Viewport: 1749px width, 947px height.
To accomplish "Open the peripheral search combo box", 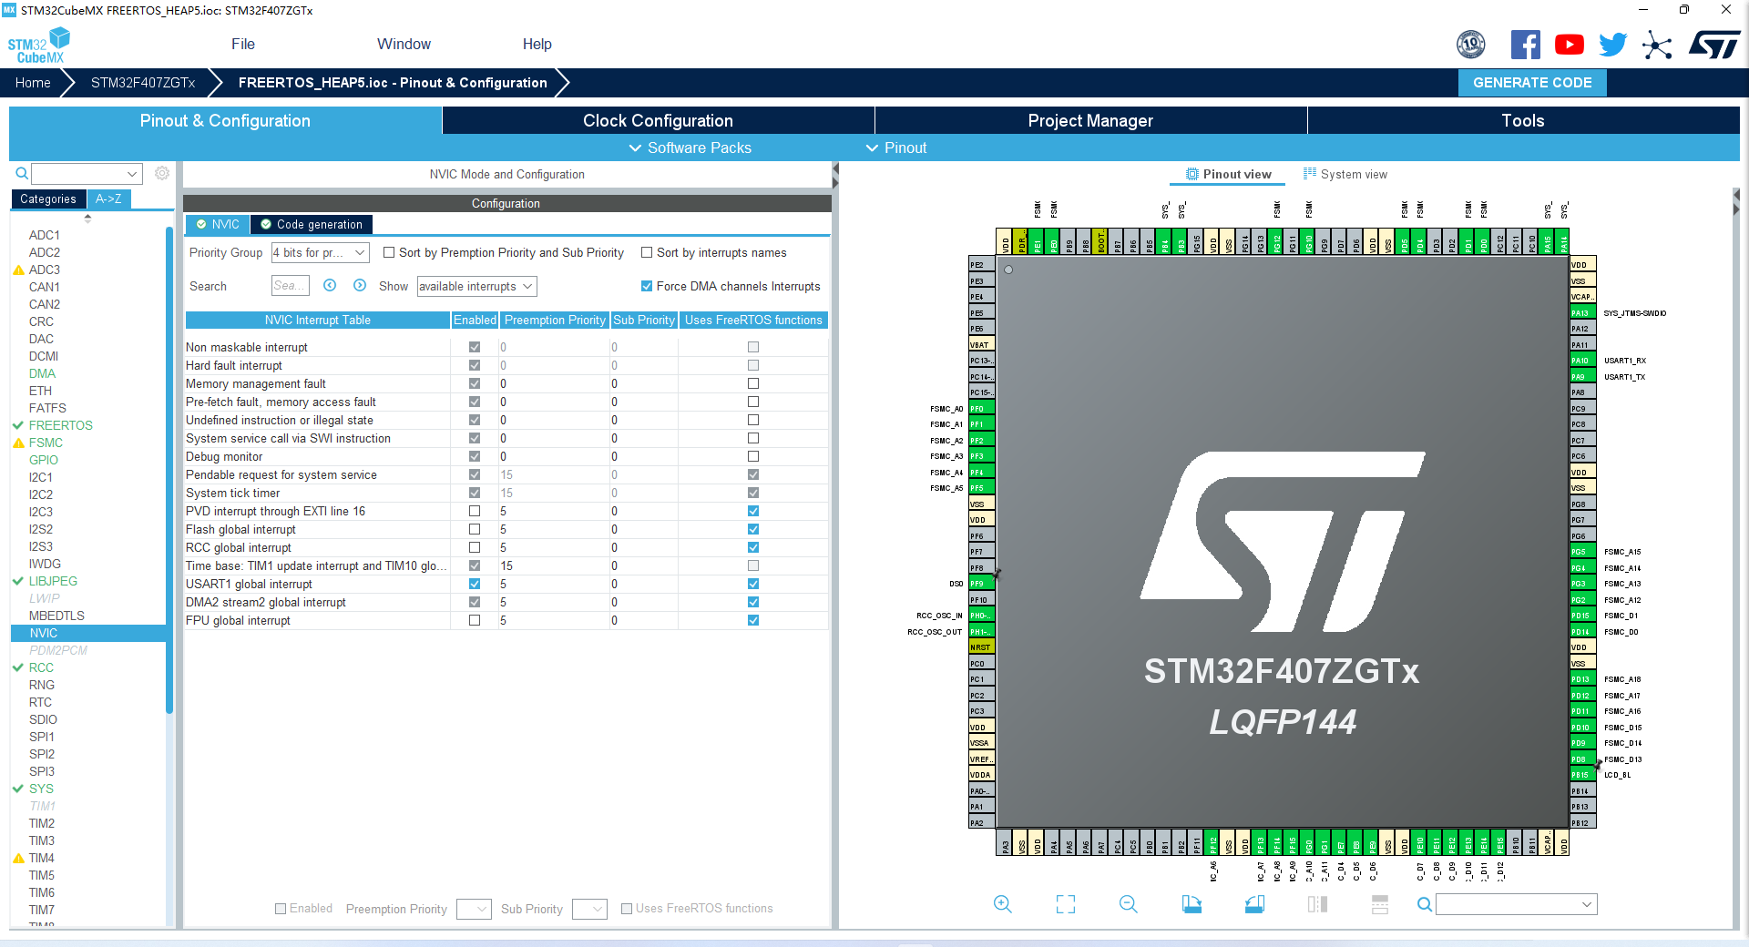I will click(87, 173).
